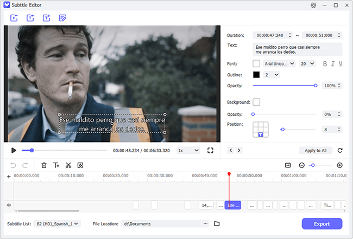Image resolution: width=353 pixels, height=239 pixels.
Task: Click the video playback progress slider
Action: pyautogui.click(x=64, y=150)
